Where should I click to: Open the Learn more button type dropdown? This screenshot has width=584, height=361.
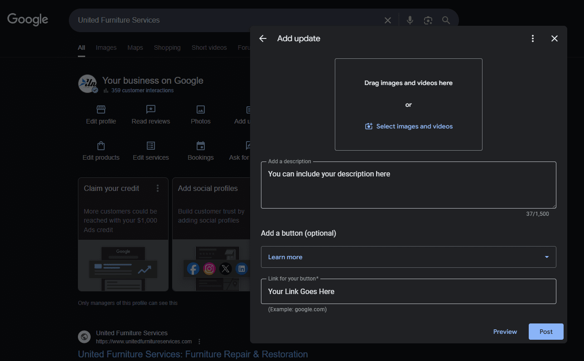[408, 257]
